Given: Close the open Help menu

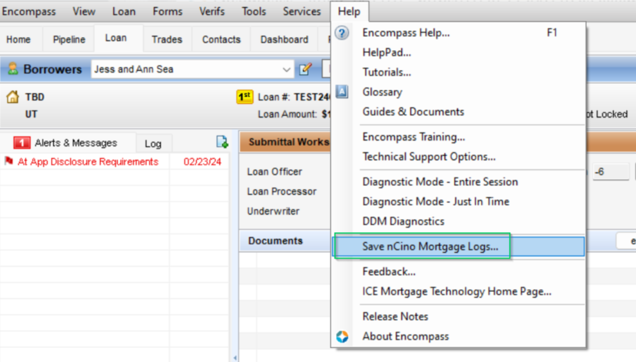Looking at the screenshot, I should (349, 11).
